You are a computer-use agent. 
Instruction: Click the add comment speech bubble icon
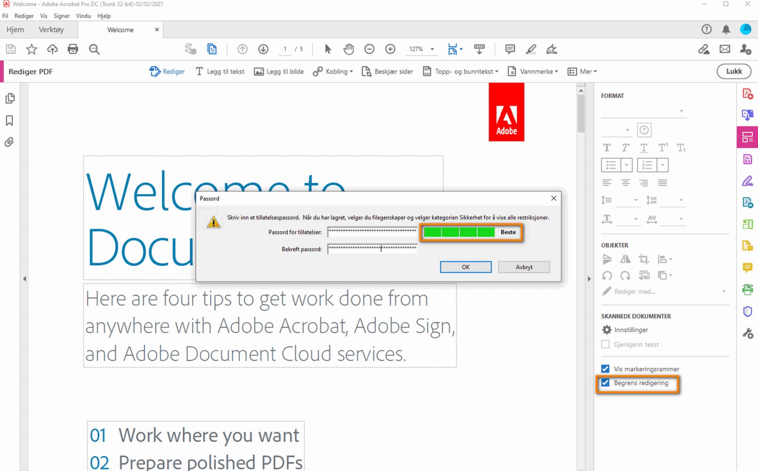(510, 49)
